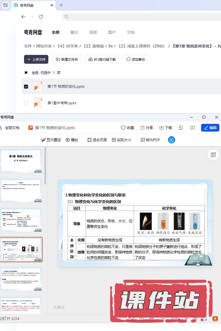The height and width of the screenshot is (331, 221).
Task: Select the first slide thumbnail titled 第1章
Action: point(21,161)
